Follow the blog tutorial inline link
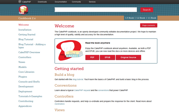 coord(78,79)
